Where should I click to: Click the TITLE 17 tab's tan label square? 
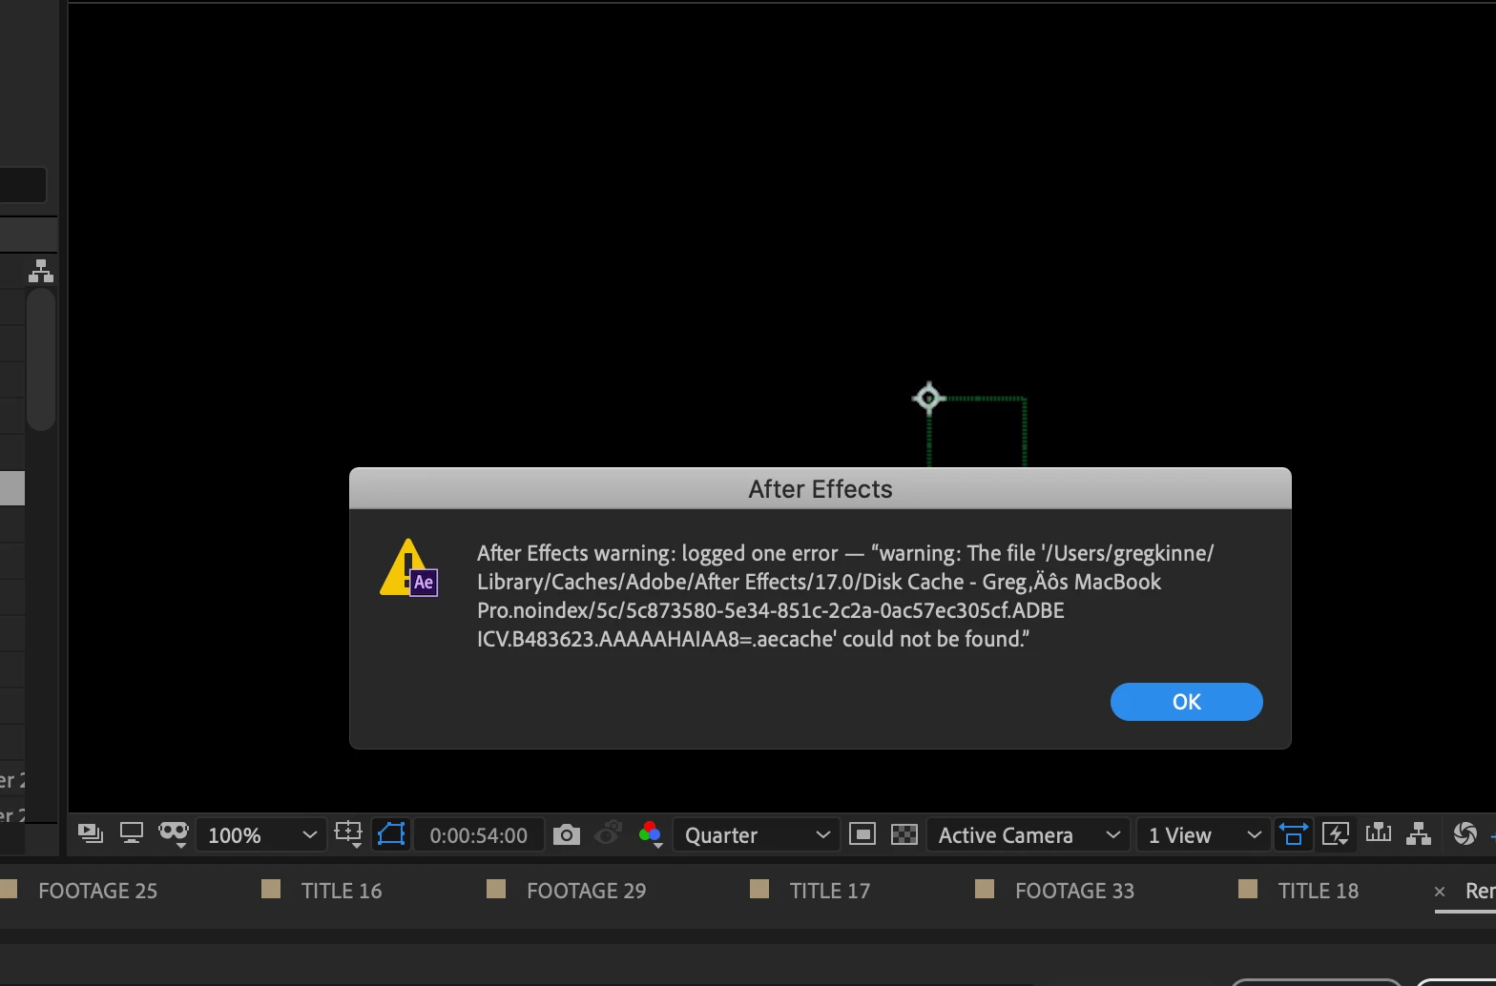coord(759,890)
